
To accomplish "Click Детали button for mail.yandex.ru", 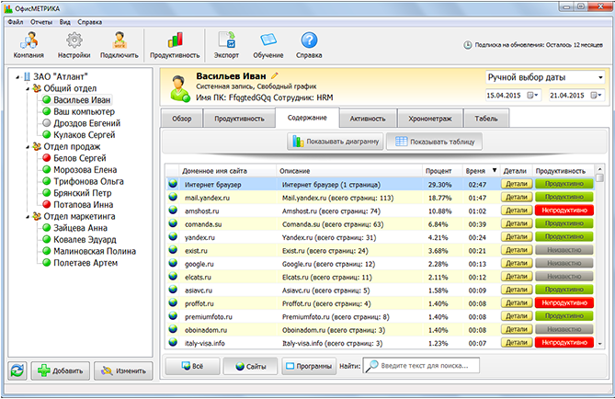I will click(x=515, y=198).
